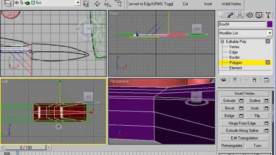The height and width of the screenshot is (155, 276).
Task: Click Hinge From Edge button
Action: (x=242, y=124)
